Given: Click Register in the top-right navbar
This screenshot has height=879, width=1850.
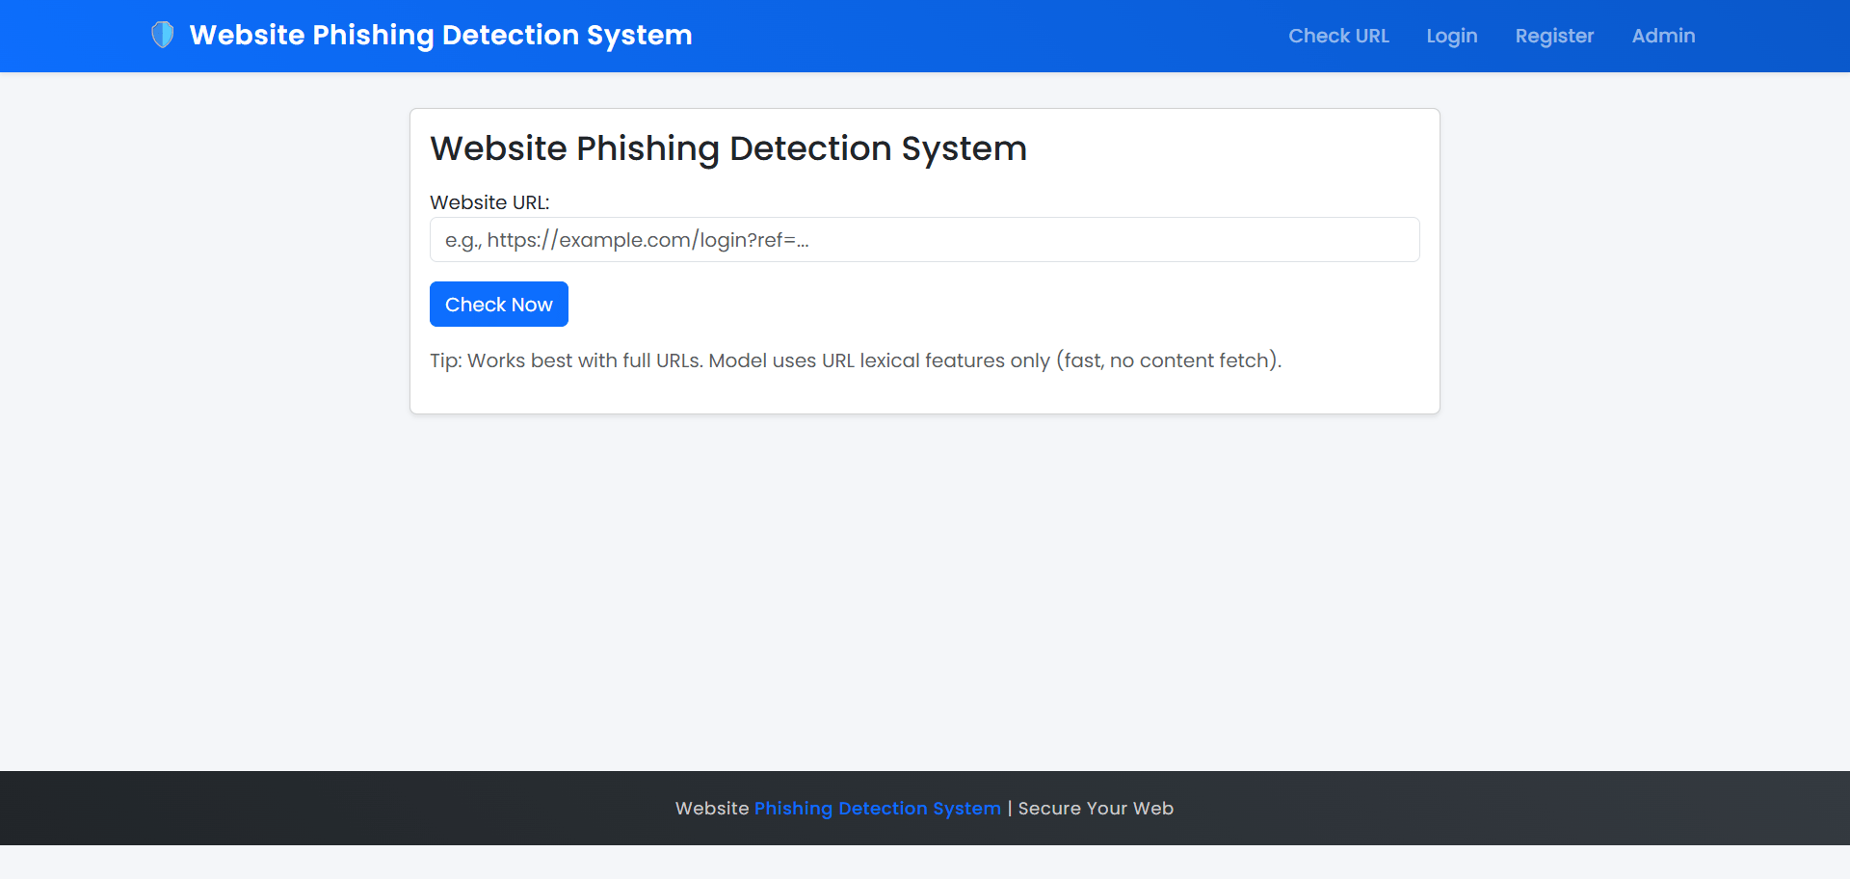Looking at the screenshot, I should pyautogui.click(x=1554, y=36).
